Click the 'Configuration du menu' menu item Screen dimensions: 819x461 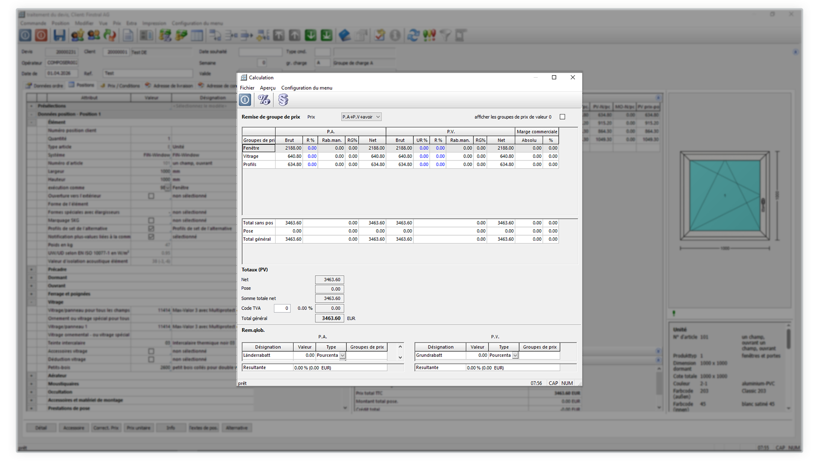(306, 88)
